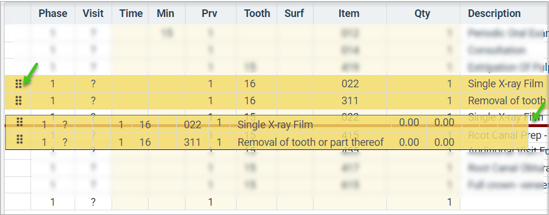Click the Visit question mark in last empty row
The image size is (549, 215).
[x=93, y=202]
